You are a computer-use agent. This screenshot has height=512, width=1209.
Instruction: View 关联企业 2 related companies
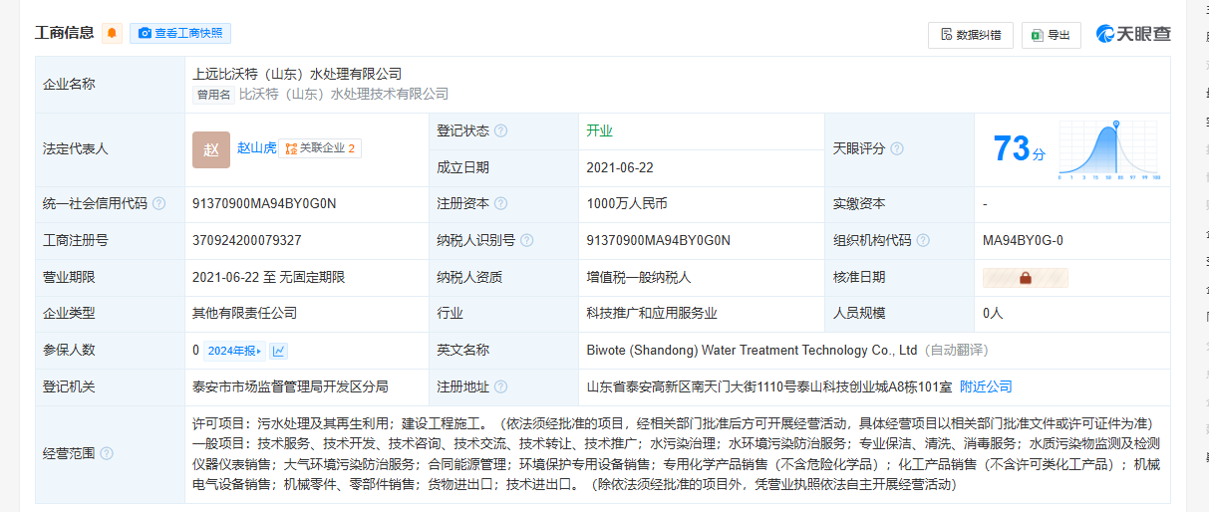coord(320,148)
